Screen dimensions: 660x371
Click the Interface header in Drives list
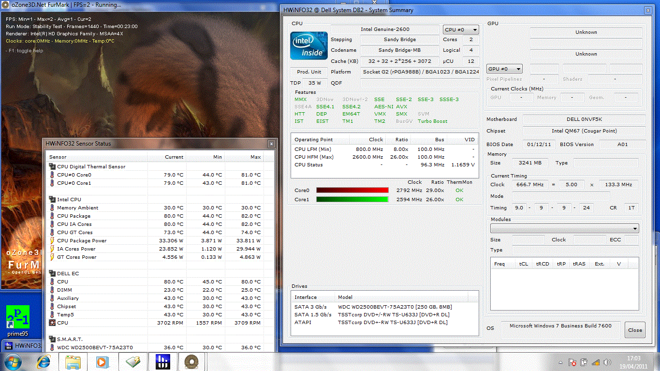point(313,297)
